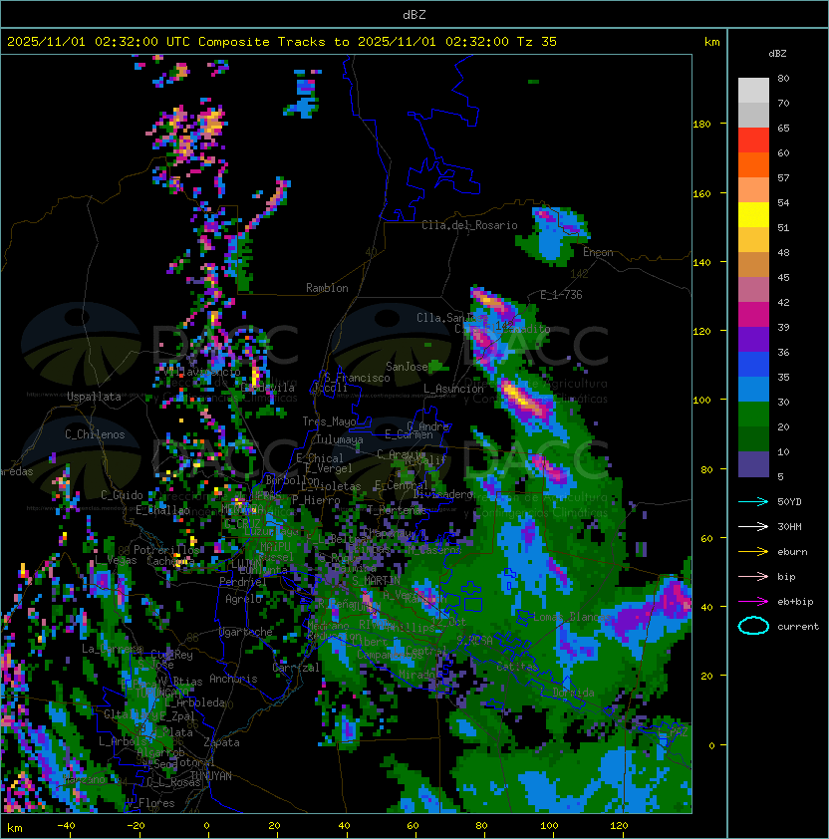Click the 'Zapata' map label

tap(221, 742)
